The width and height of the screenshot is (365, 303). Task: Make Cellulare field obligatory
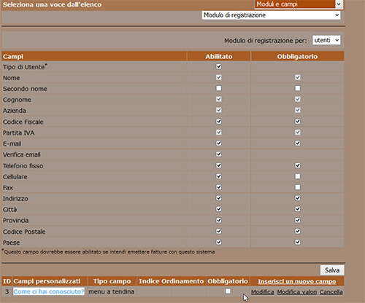[x=297, y=176]
